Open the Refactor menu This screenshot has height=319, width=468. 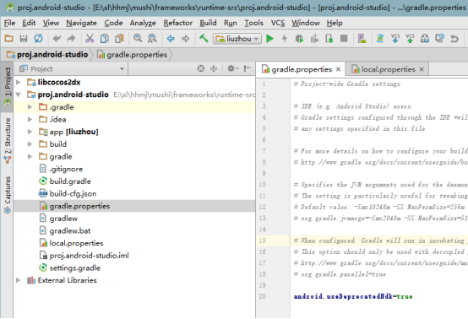[178, 23]
